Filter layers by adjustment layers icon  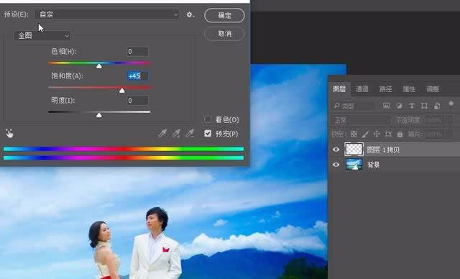pyautogui.click(x=399, y=106)
